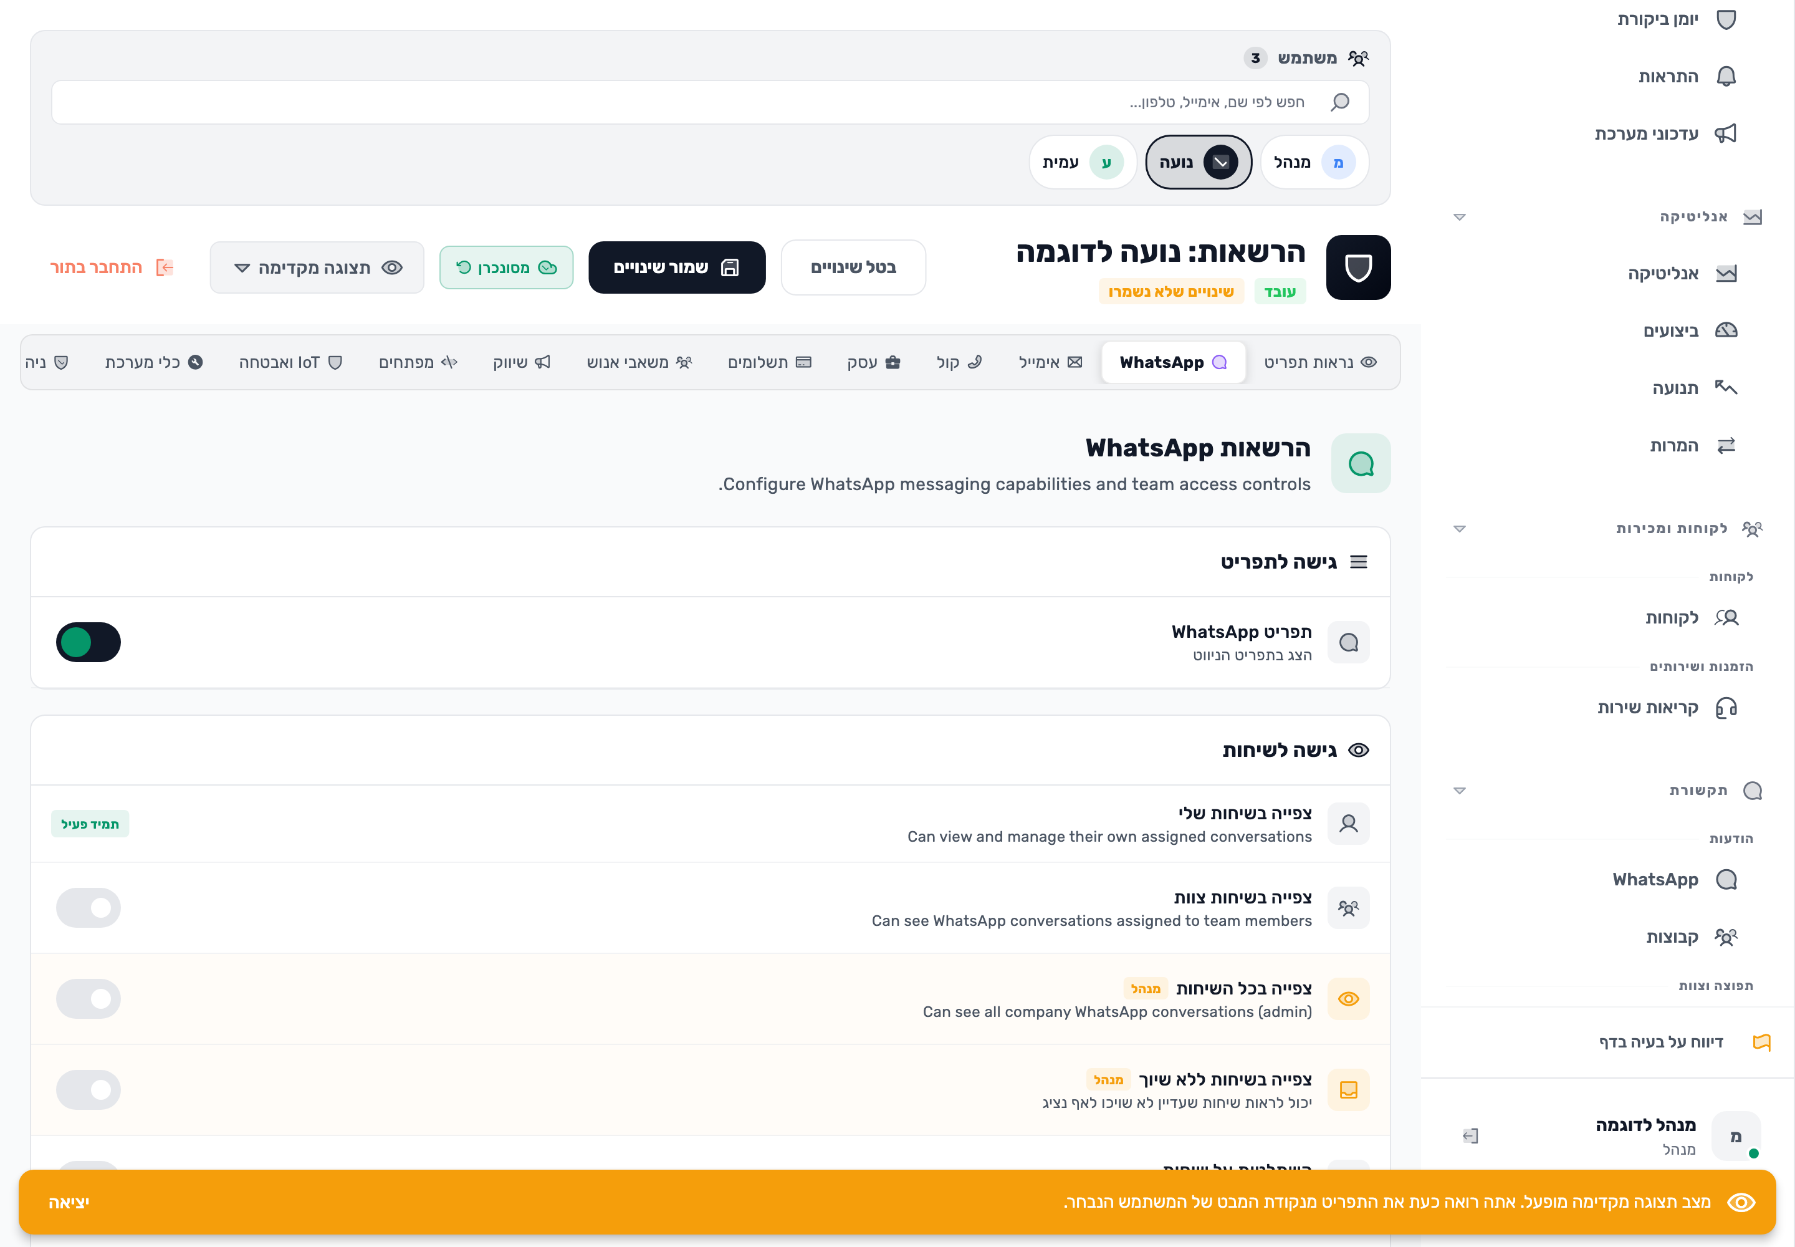The image size is (1795, 1247).
Task: Switch to the אימייל tab
Action: click(x=1051, y=362)
